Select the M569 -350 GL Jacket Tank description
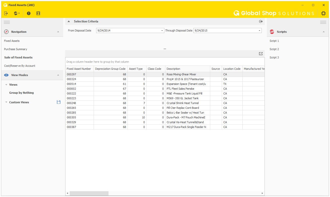330x197 pixels. [188, 98]
